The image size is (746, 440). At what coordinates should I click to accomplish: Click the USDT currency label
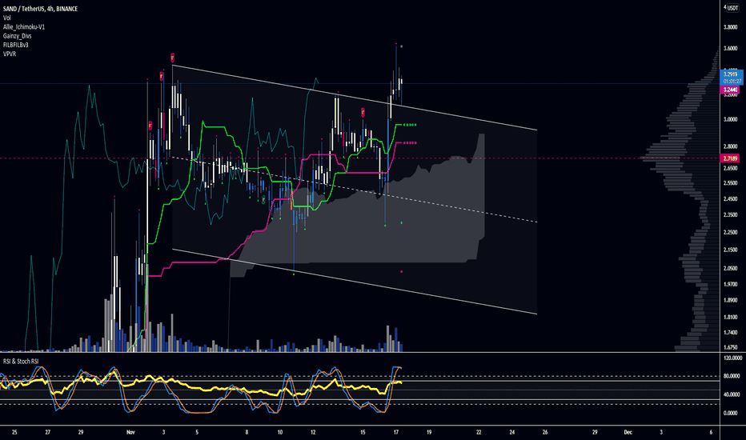click(731, 8)
